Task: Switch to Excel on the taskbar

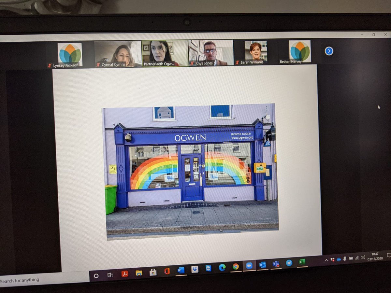Action: pos(302,261)
